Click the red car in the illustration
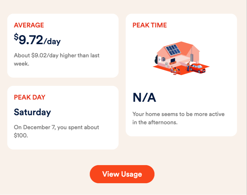The width and height of the screenshot is (247, 195). 198,68
